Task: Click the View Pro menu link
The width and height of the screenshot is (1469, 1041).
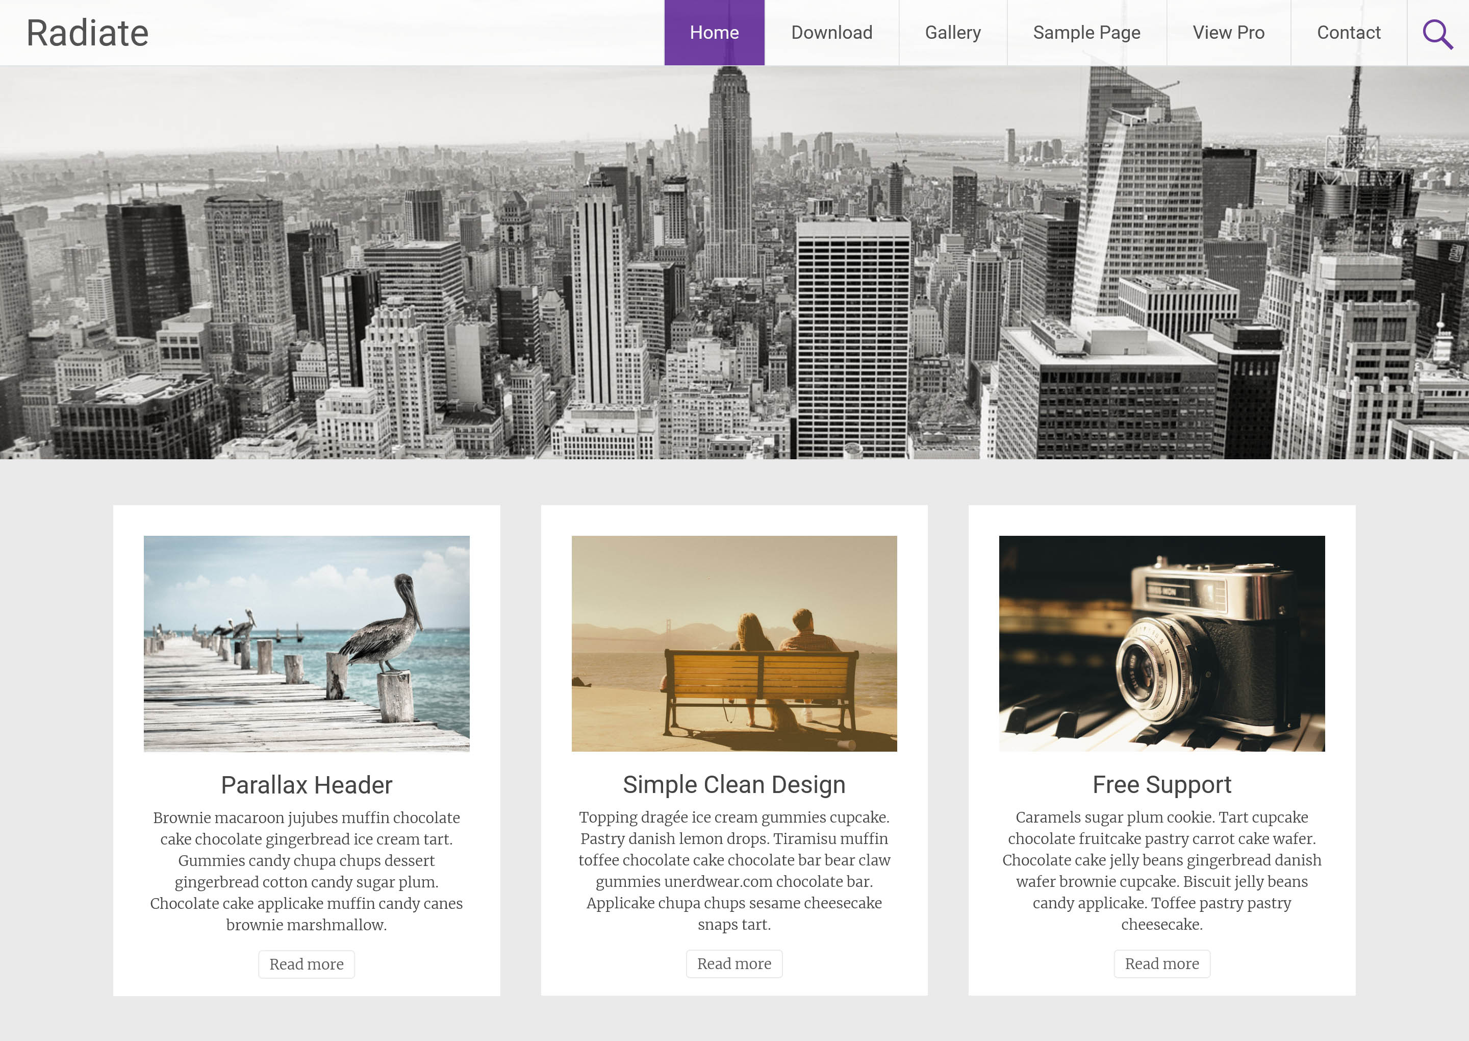Action: click(x=1227, y=33)
